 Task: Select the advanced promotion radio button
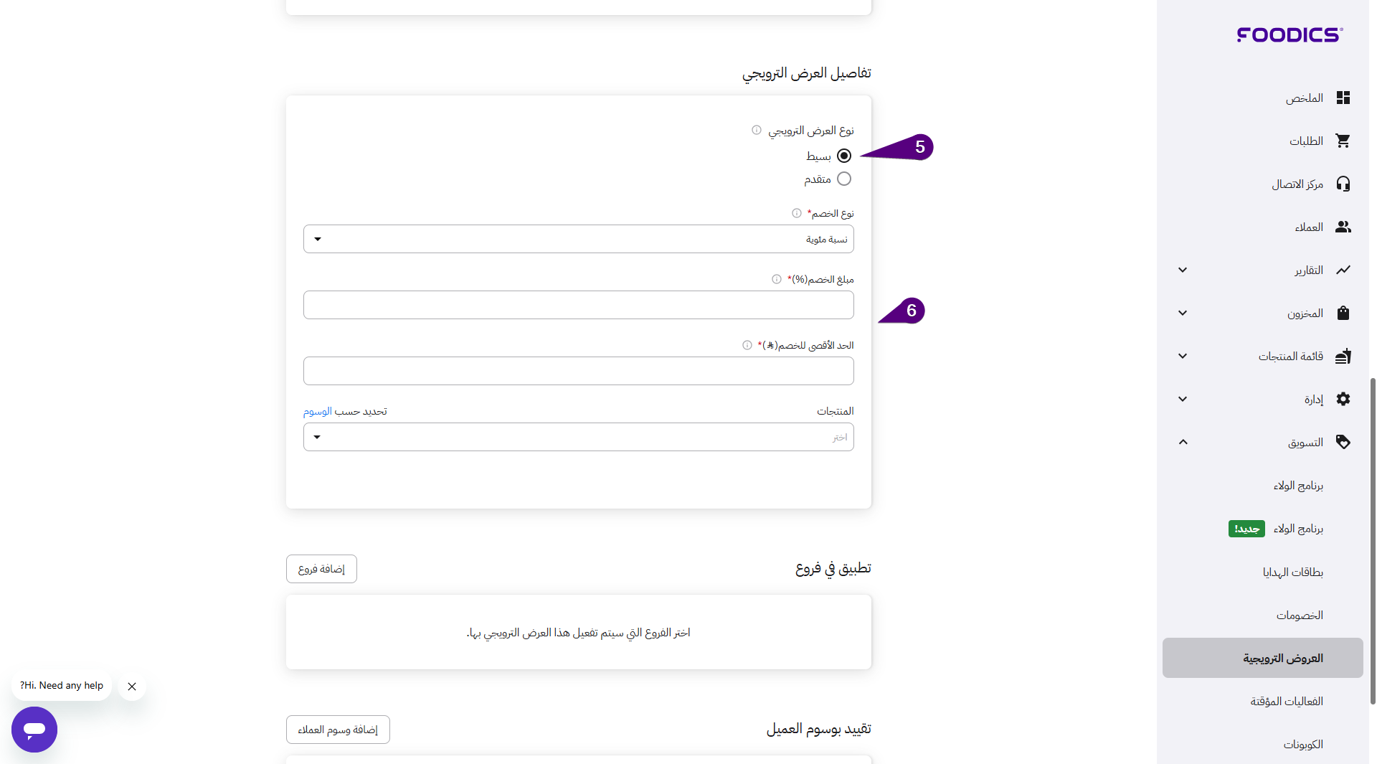(x=844, y=179)
